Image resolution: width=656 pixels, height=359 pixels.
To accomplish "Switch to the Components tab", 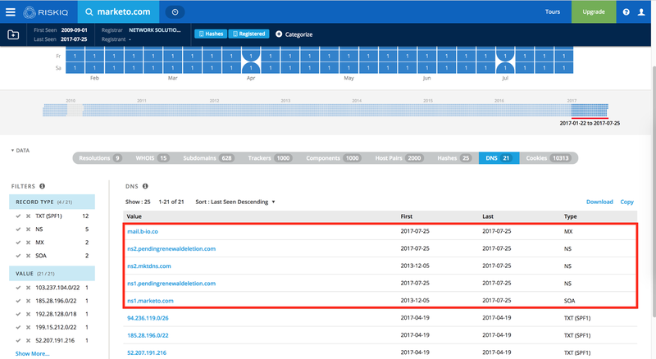I will coord(333,158).
